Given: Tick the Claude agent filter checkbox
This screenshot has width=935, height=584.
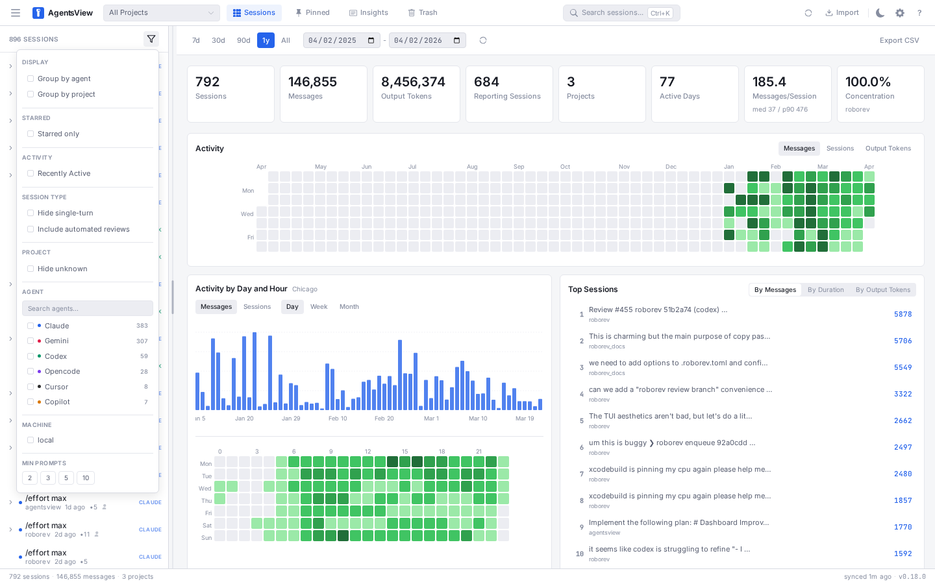Looking at the screenshot, I should pyautogui.click(x=31, y=326).
